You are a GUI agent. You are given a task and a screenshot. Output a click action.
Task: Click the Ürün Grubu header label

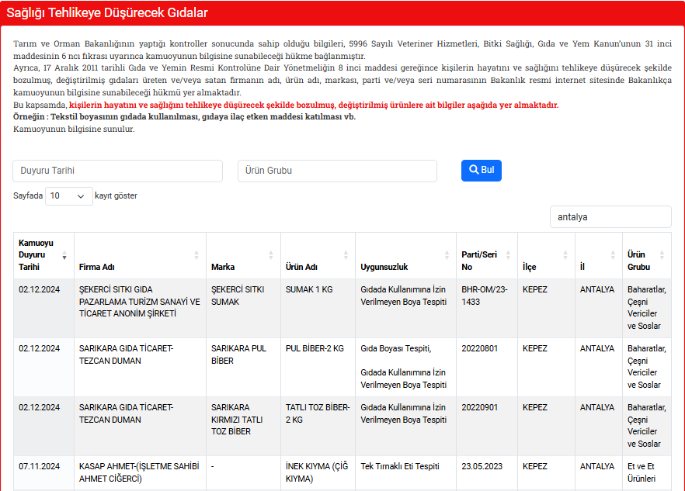point(638,261)
